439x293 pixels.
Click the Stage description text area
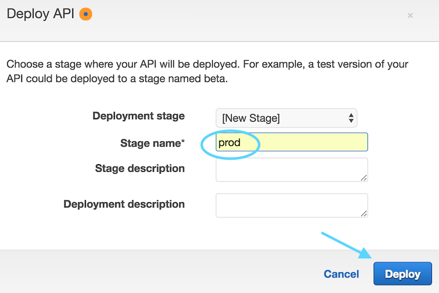point(292,169)
